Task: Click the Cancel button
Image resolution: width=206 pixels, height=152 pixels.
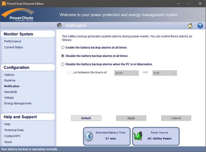Action: [176, 118]
